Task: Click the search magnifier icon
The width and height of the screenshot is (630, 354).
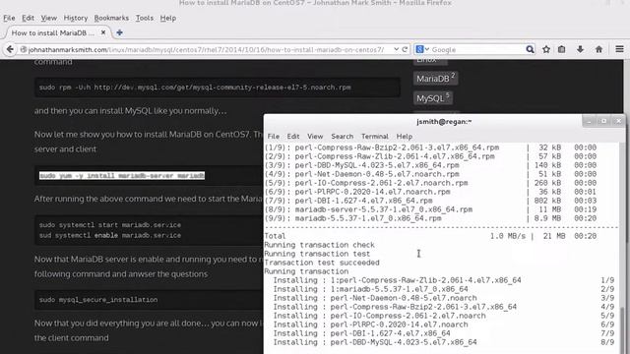Action: (530, 49)
